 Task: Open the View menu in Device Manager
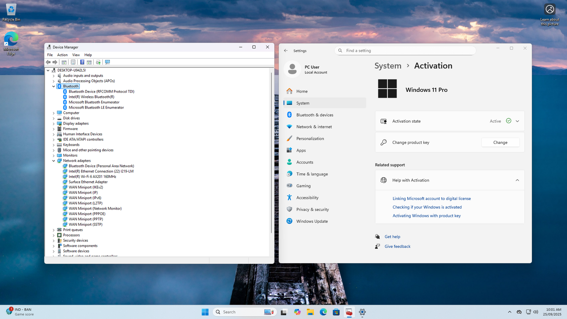76,55
